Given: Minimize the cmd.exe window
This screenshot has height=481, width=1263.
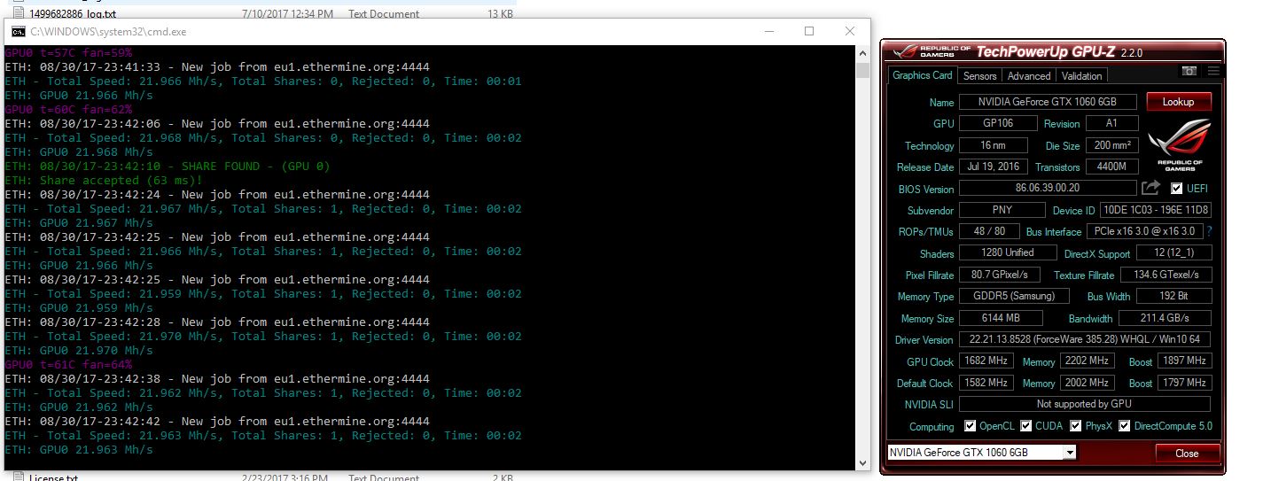Looking at the screenshot, I should pyautogui.click(x=768, y=31).
